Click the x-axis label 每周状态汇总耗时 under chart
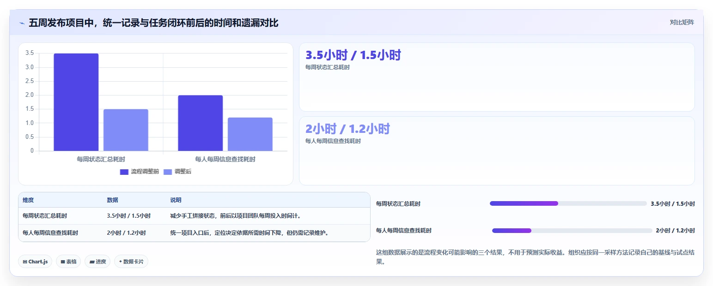Screen dimensions: 713x286 [101, 159]
